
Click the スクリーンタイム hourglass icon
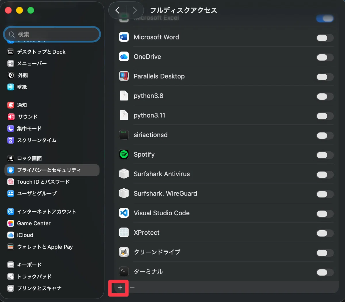click(x=11, y=140)
